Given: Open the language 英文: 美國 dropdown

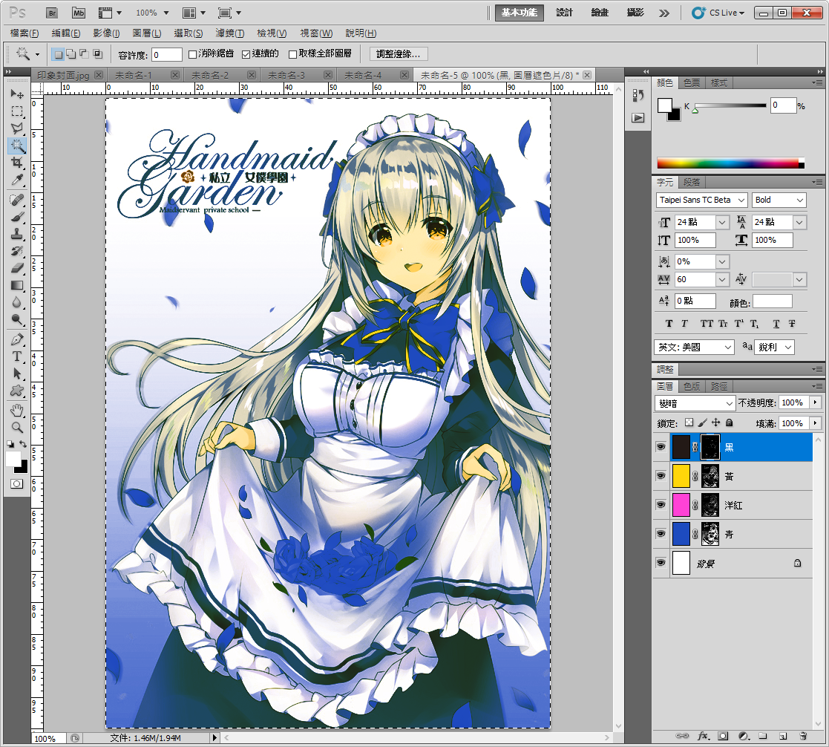Looking at the screenshot, I should pyautogui.click(x=694, y=347).
